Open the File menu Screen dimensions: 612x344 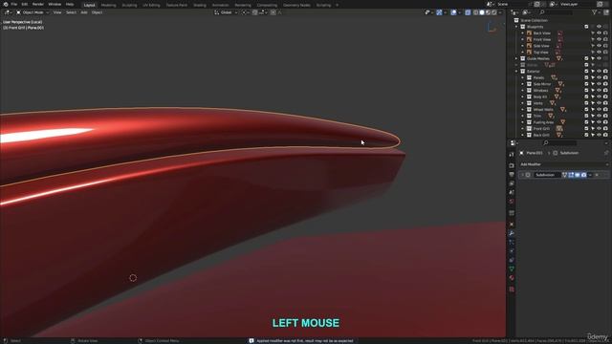14,4
